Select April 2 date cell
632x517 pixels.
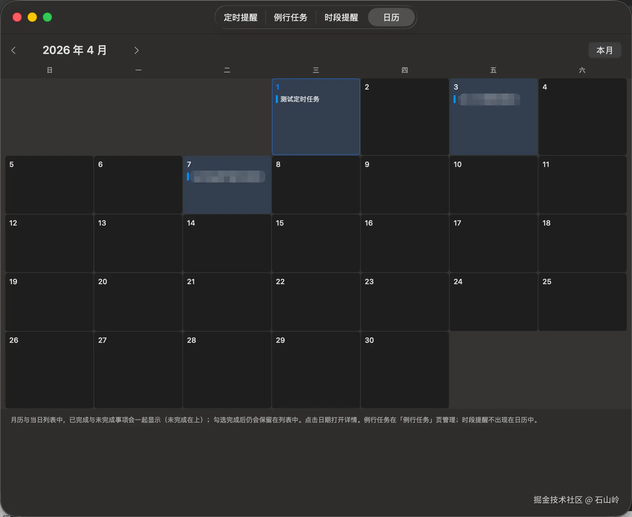click(405, 117)
